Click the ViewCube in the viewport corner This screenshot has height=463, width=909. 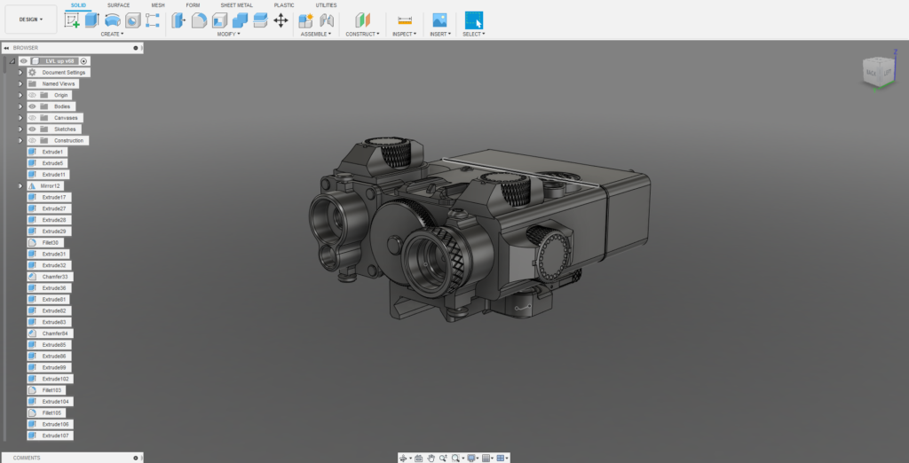[877, 73]
